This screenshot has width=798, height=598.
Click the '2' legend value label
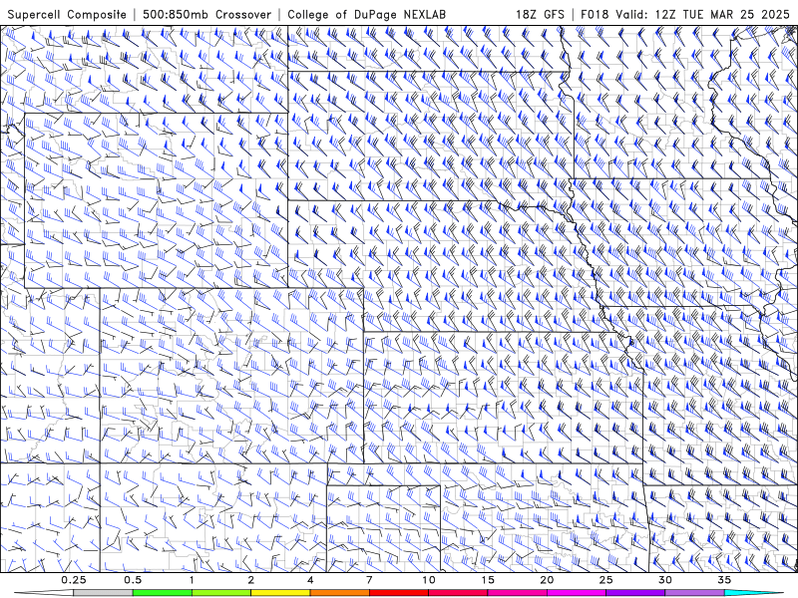[251, 580]
